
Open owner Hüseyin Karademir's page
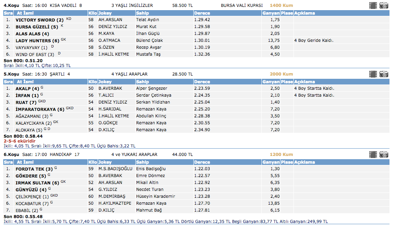156,197
